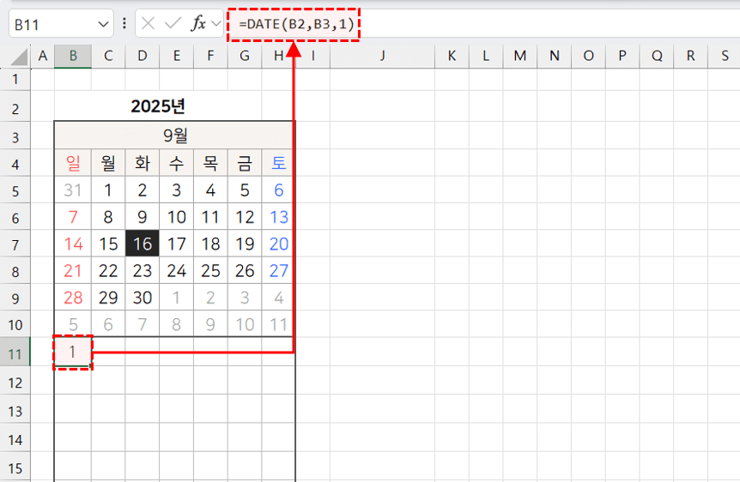Click the Insert Function fx icon

click(198, 23)
